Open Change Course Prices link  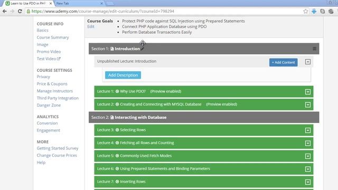pyautogui.click(x=57, y=155)
